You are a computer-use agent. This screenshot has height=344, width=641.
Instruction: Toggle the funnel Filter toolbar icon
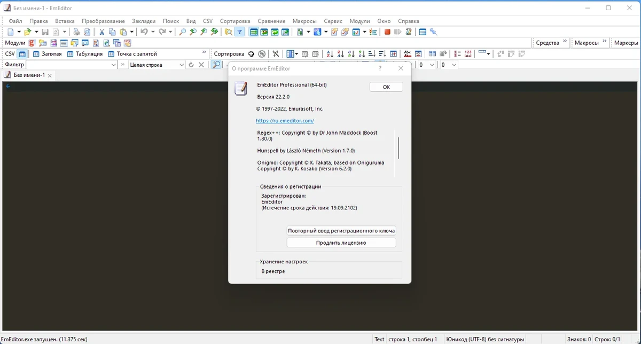tap(239, 32)
